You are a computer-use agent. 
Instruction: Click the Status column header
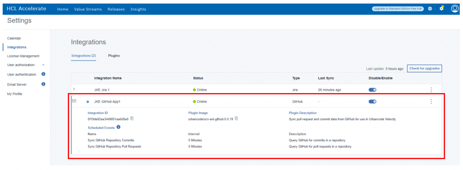(x=198, y=78)
